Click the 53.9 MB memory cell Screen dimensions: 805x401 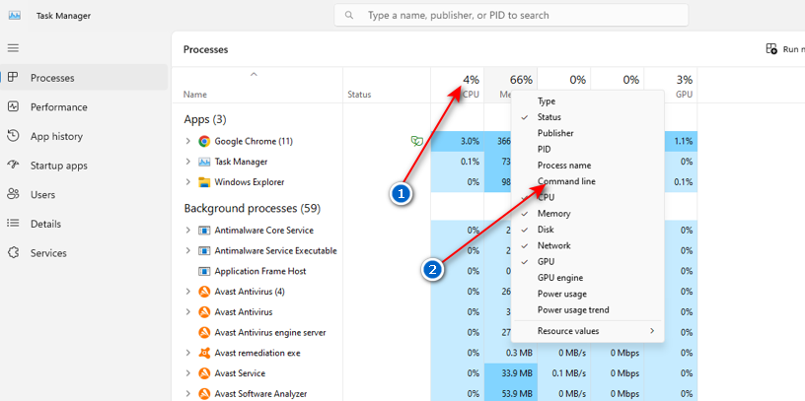pyautogui.click(x=510, y=394)
